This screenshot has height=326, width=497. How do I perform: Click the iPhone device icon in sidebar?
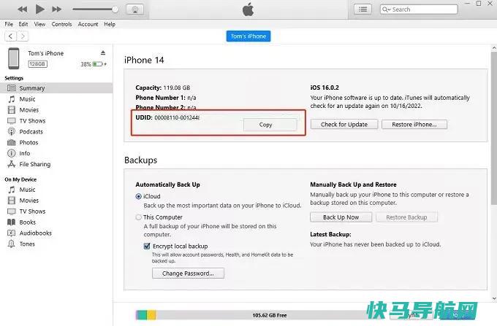tap(14, 58)
